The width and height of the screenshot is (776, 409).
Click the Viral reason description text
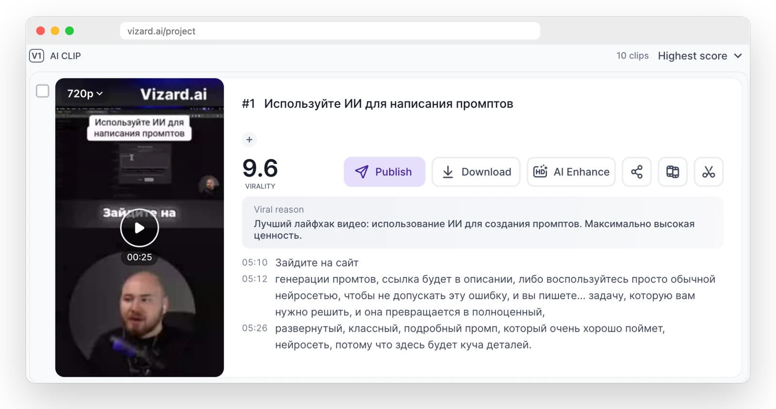[x=474, y=230]
